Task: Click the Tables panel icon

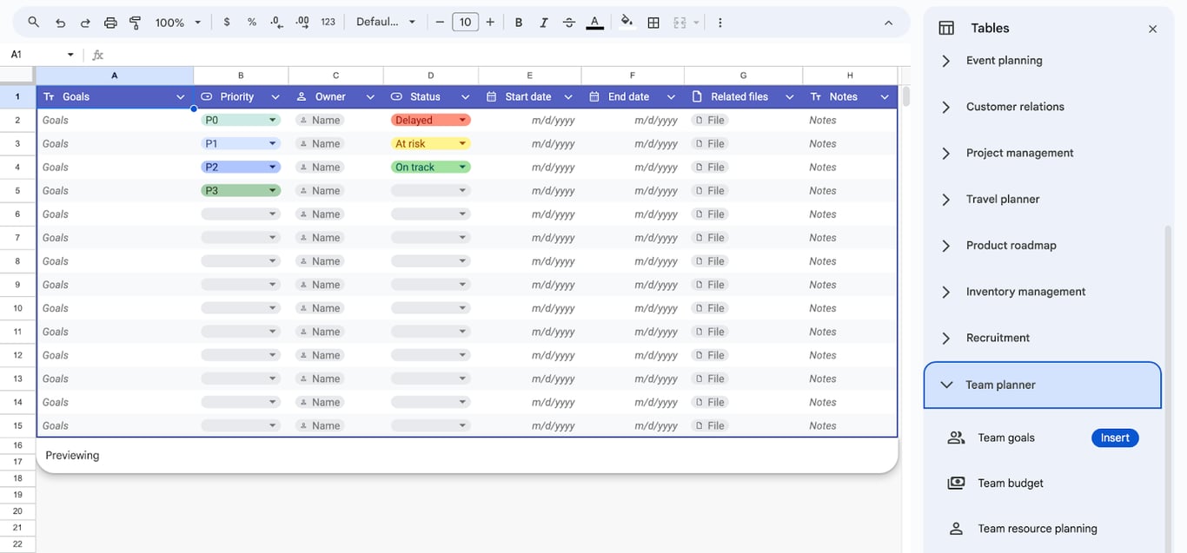Action: 946,29
